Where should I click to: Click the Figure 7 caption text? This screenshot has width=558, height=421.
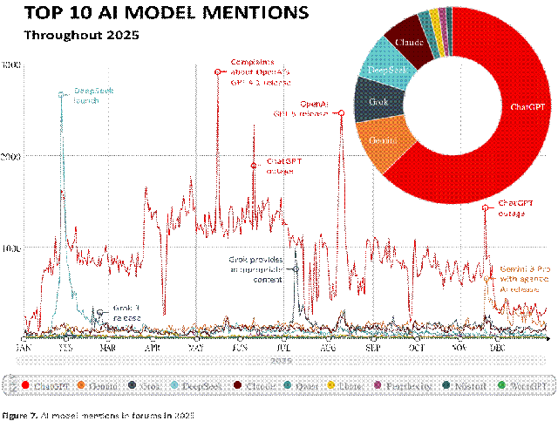pyautogui.click(x=99, y=415)
